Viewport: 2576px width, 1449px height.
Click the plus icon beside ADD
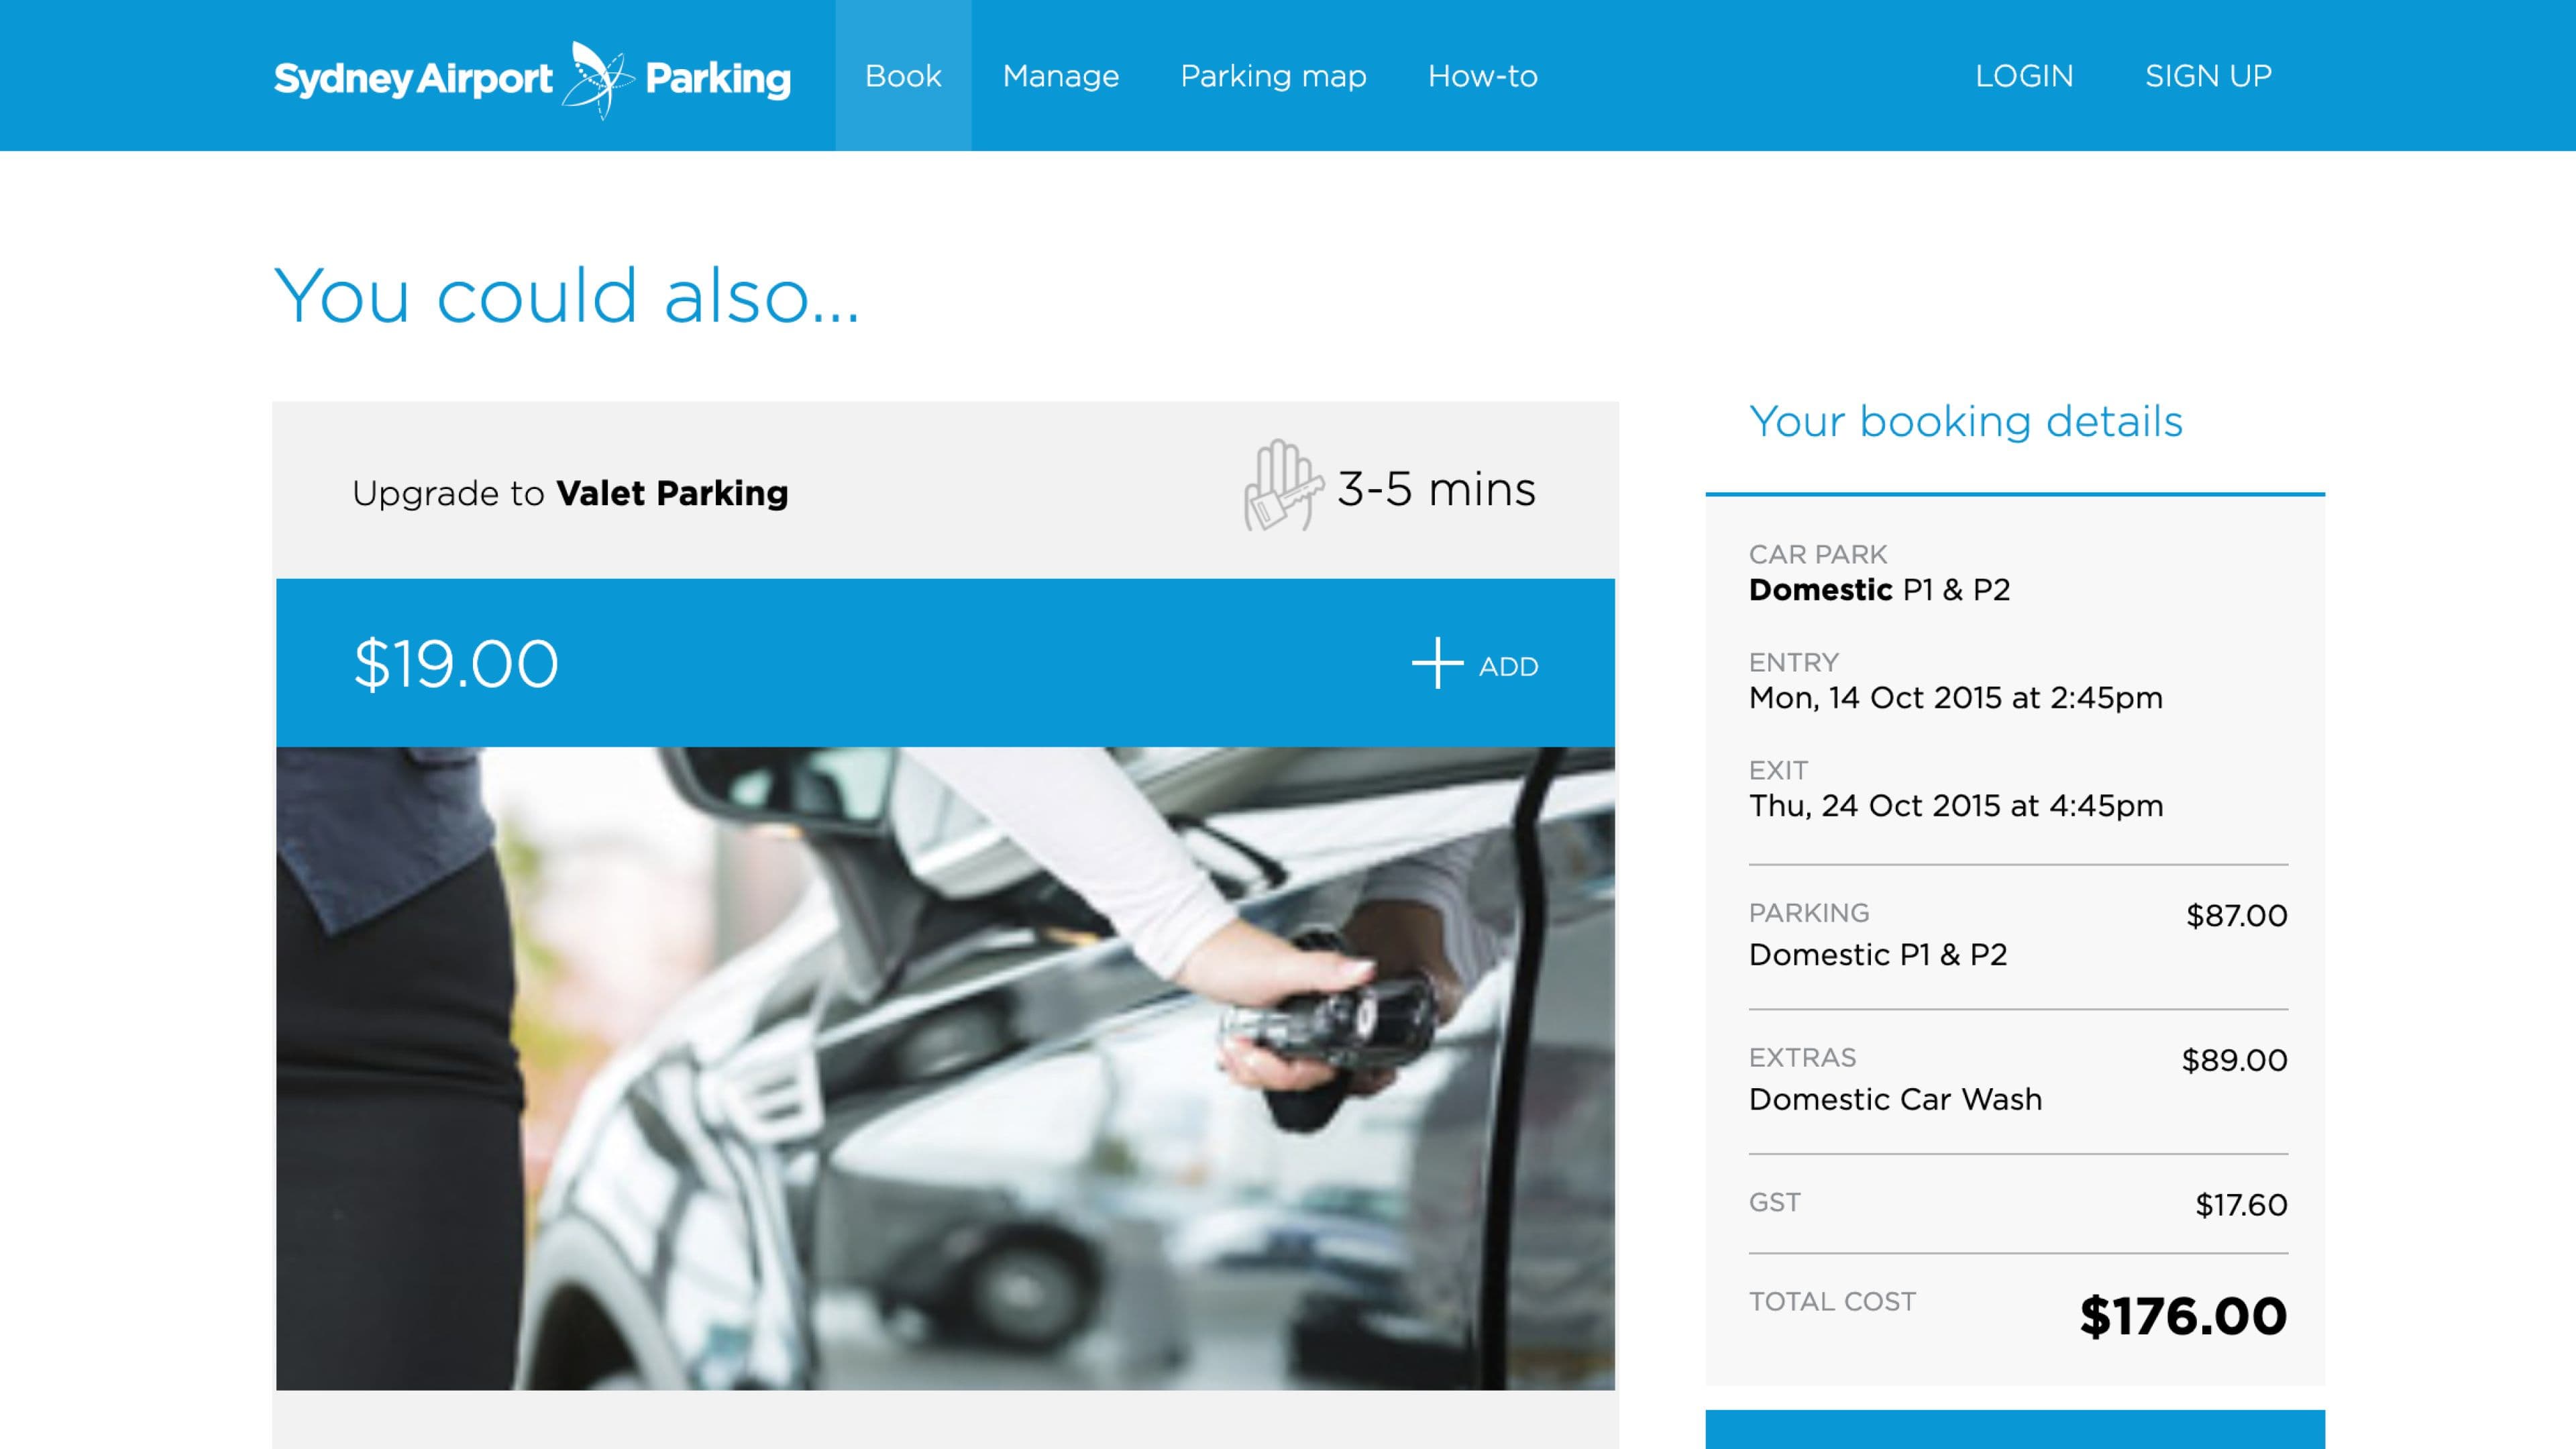[x=1437, y=664]
